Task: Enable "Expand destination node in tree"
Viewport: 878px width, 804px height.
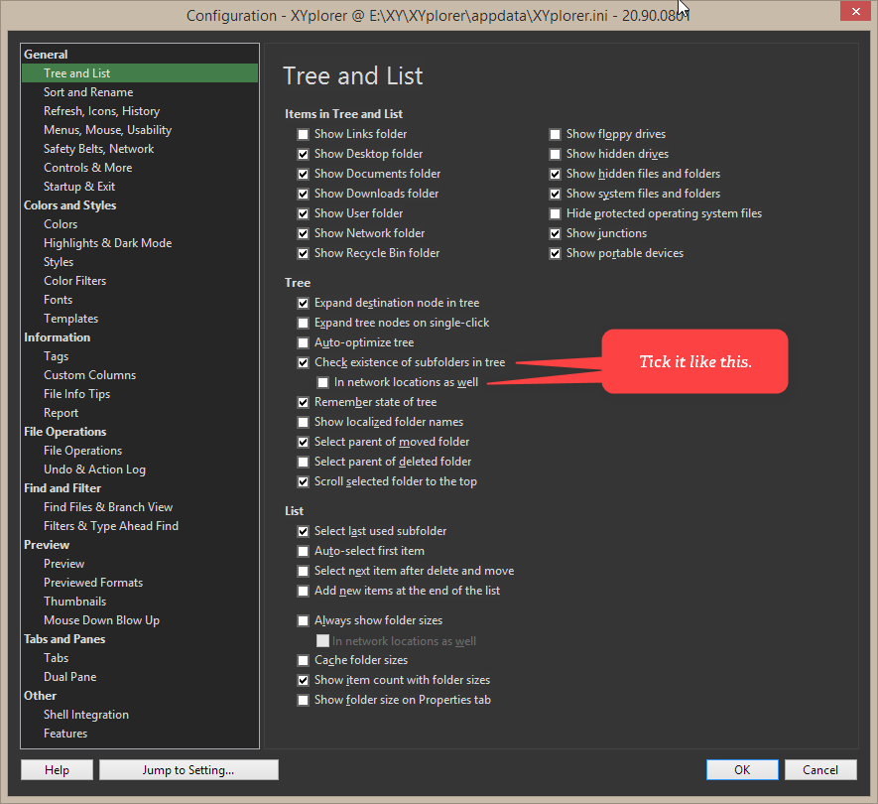Action: tap(303, 302)
